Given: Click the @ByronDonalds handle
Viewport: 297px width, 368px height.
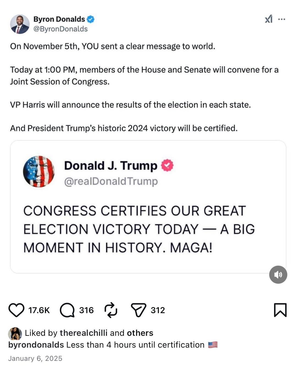Looking at the screenshot, I should point(61,29).
